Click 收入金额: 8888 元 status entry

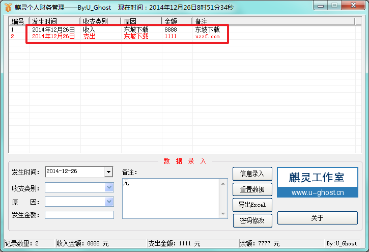tap(82, 243)
